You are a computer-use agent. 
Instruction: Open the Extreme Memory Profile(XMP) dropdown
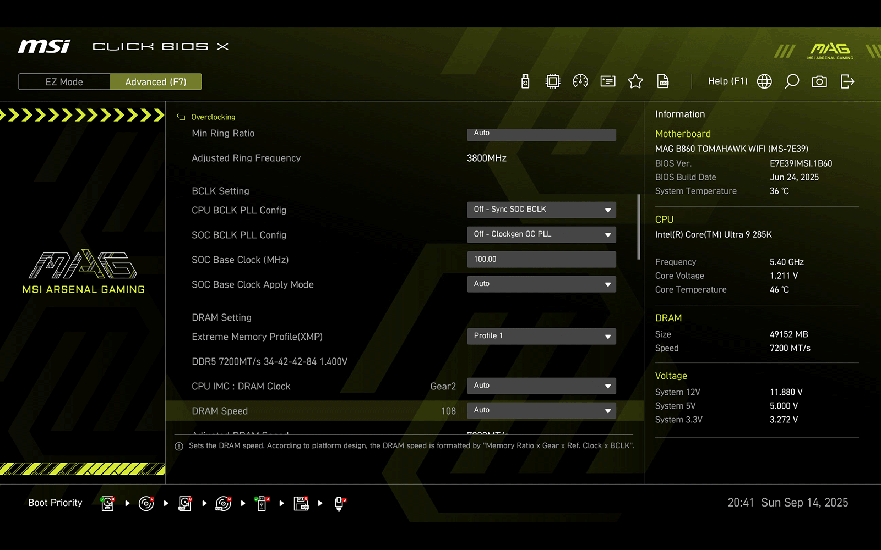[x=541, y=336]
